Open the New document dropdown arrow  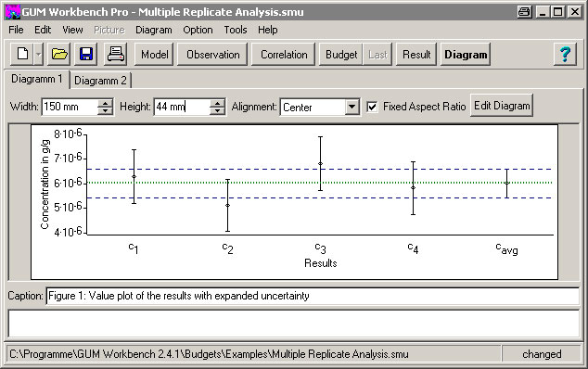click(38, 55)
